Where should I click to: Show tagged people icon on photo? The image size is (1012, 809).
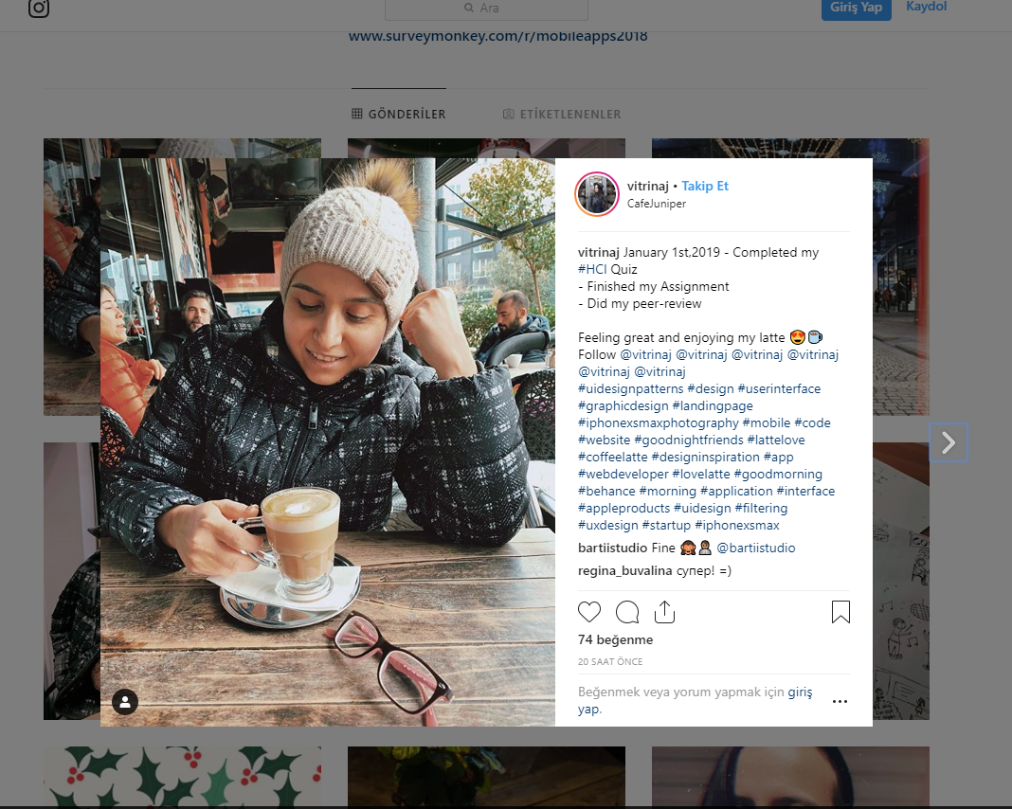pyautogui.click(x=125, y=702)
